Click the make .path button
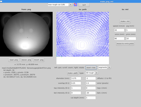 pyautogui.click(x=72, y=73)
